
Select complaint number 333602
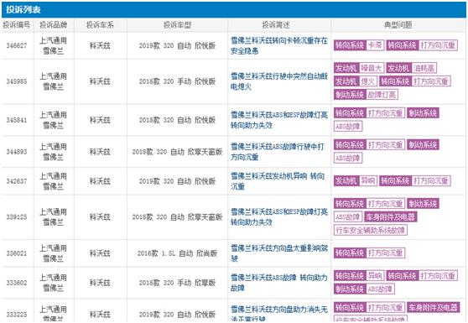(17, 283)
